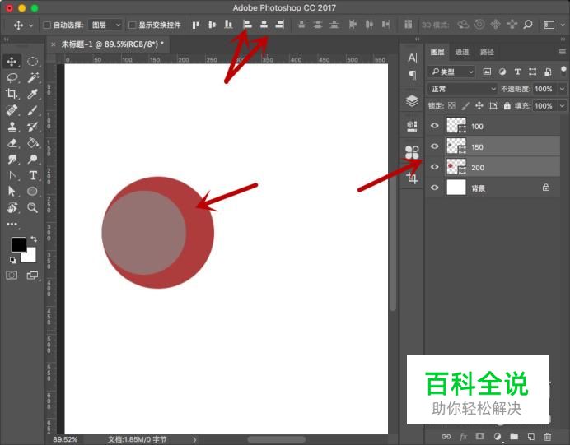Select the Clone Stamp tool

[x=12, y=127]
